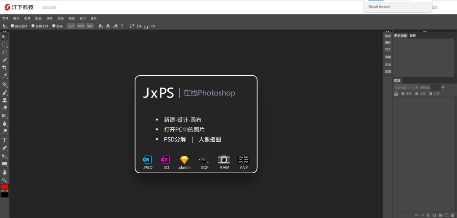Open the 文件 menu

[5, 18]
